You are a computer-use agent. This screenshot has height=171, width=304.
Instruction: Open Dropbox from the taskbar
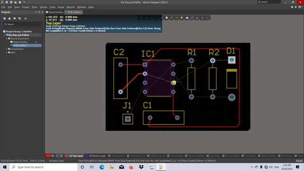pyautogui.click(x=141, y=167)
